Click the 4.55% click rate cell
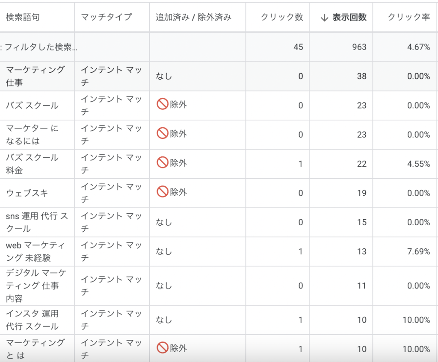The width and height of the screenshot is (438, 362). coord(419,164)
